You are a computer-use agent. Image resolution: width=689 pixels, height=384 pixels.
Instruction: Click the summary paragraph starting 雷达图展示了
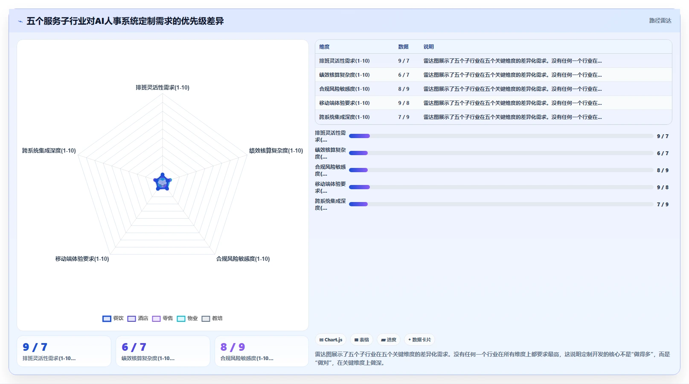(493, 358)
